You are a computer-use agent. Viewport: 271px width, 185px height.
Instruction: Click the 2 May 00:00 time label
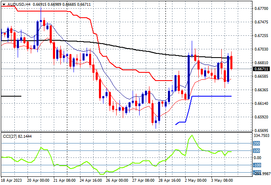195,180
